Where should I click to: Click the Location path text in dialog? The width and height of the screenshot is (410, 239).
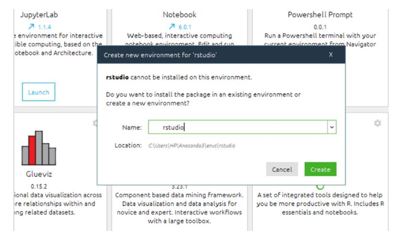(x=192, y=146)
